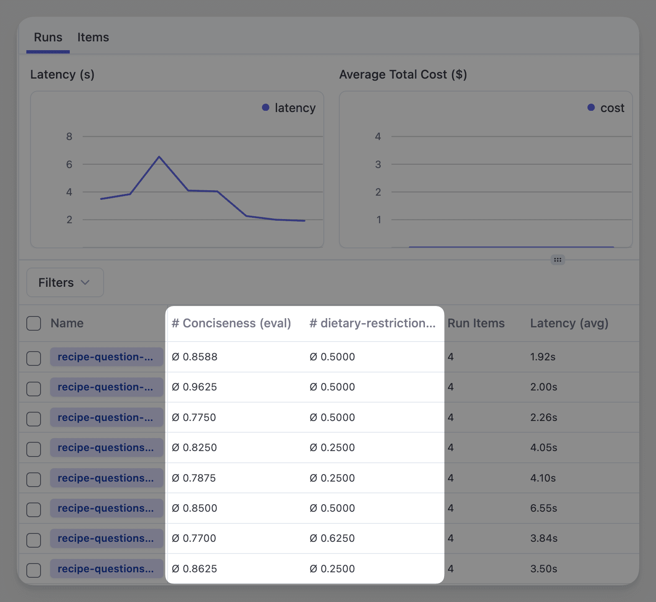Select the Runs tab

[48, 37]
